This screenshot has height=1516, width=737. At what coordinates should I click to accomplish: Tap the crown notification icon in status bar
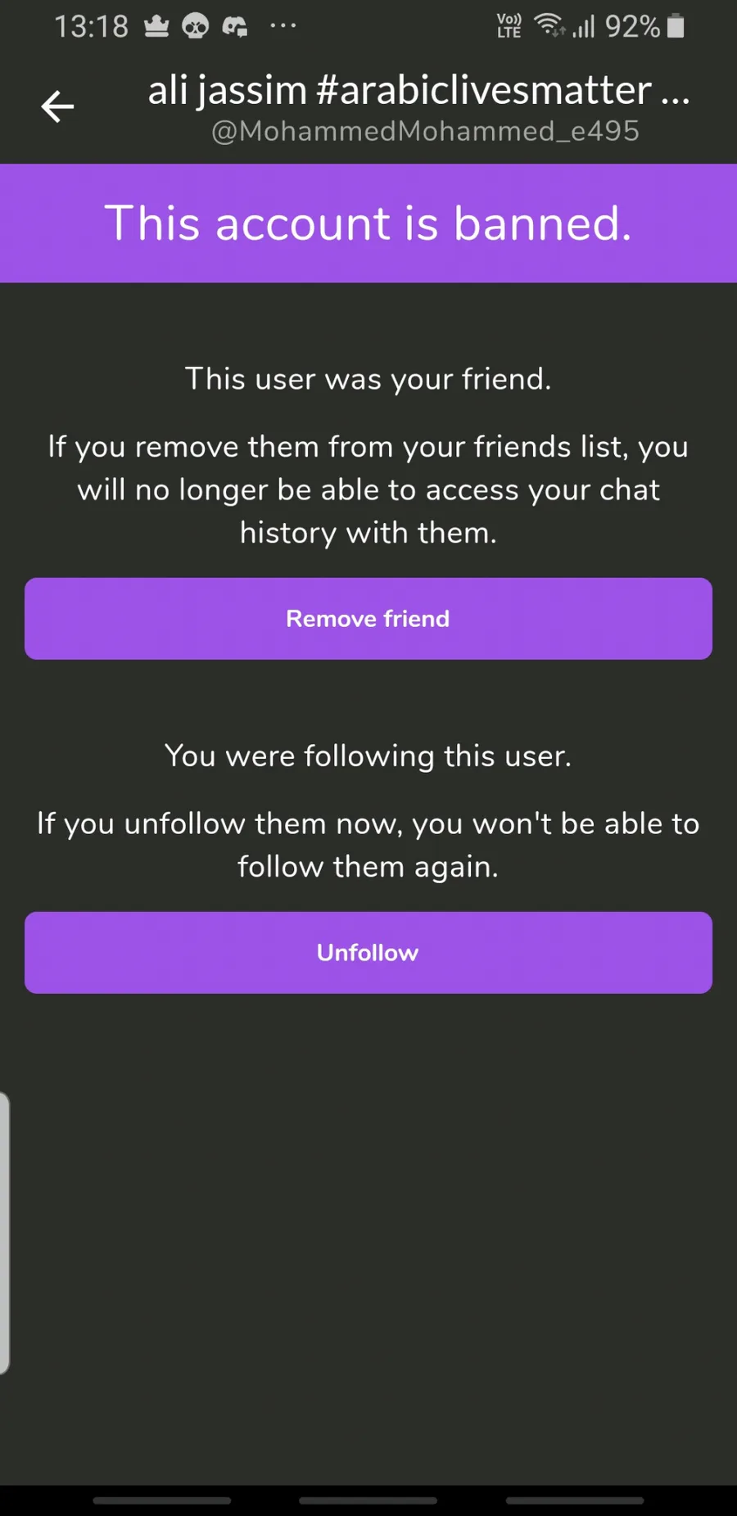pyautogui.click(x=156, y=27)
